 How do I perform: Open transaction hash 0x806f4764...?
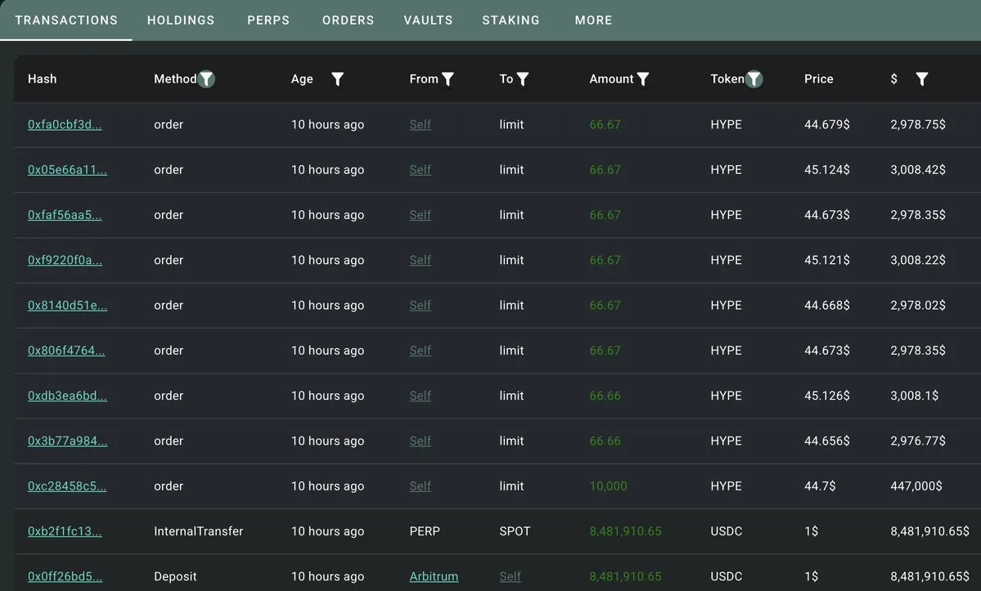pos(65,351)
